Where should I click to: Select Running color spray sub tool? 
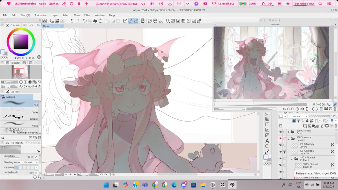[19, 131]
